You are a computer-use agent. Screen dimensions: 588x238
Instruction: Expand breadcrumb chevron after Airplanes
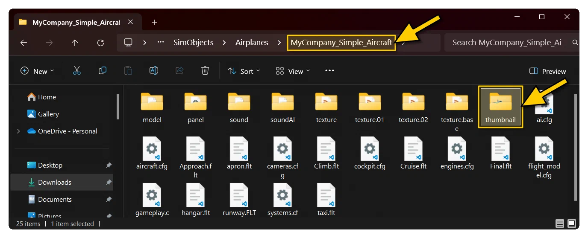(x=279, y=43)
